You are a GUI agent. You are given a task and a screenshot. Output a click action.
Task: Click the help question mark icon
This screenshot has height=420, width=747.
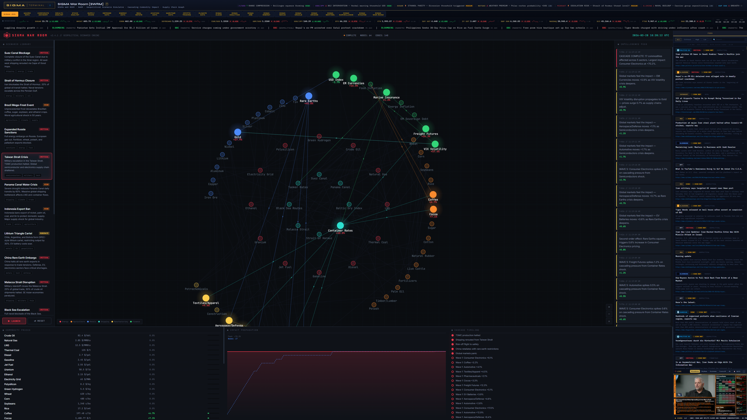pyautogui.click(x=107, y=4)
